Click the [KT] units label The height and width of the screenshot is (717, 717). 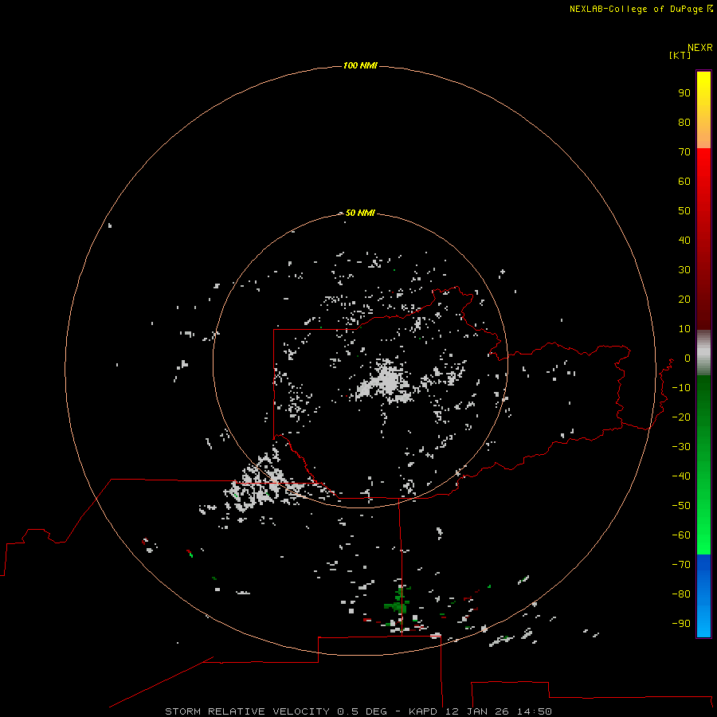680,55
